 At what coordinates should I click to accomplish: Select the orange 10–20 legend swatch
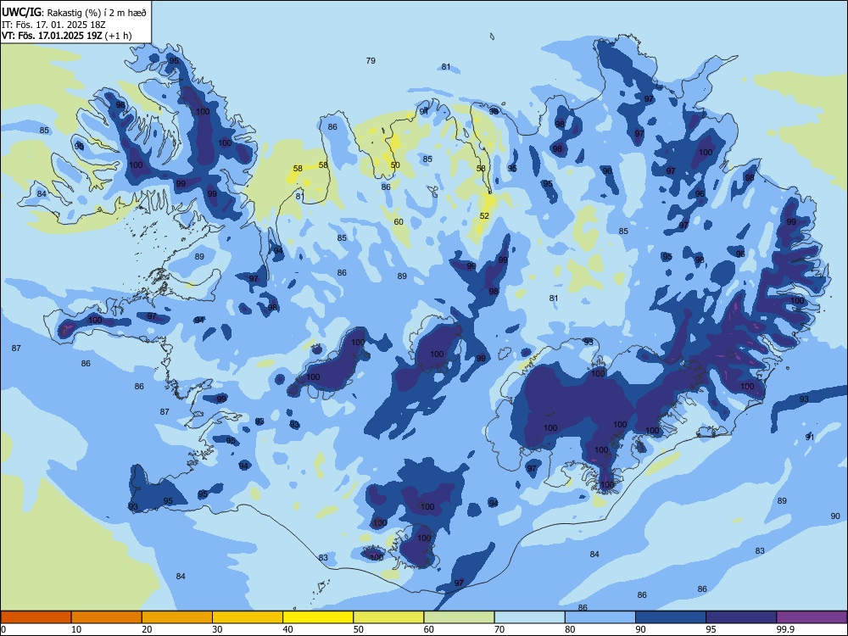(x=107, y=617)
